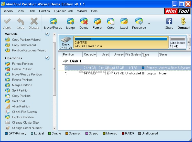Collapse the Operations section
This screenshot has width=192, height=142.
(x=47, y=58)
